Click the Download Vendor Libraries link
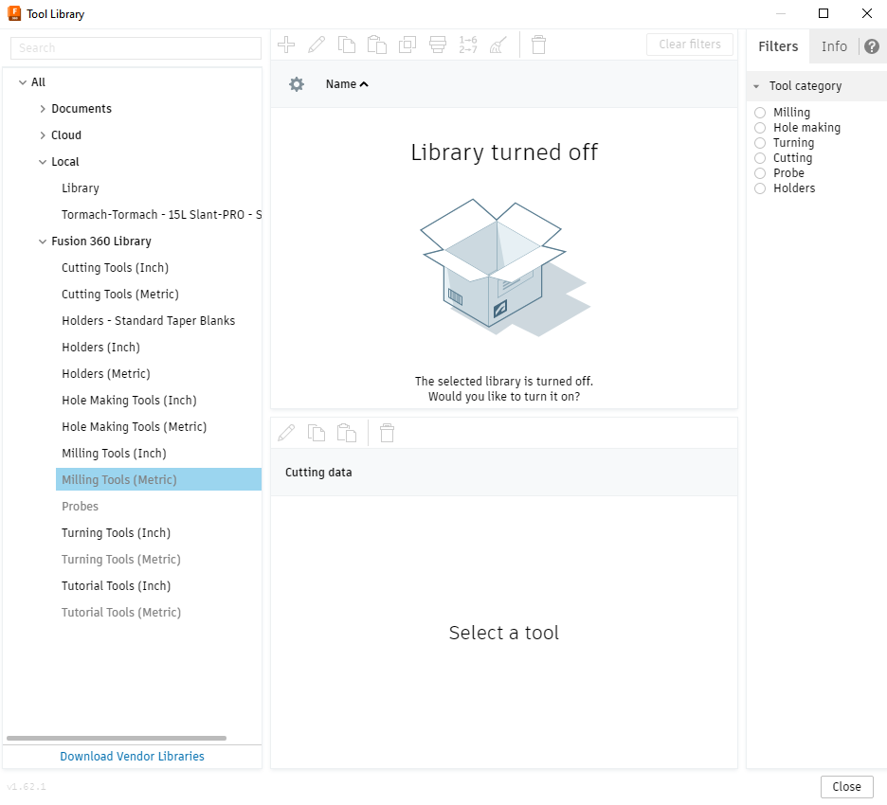 (132, 756)
